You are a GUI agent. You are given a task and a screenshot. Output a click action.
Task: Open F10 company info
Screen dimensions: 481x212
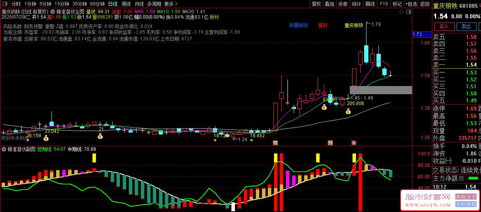click(384, 4)
